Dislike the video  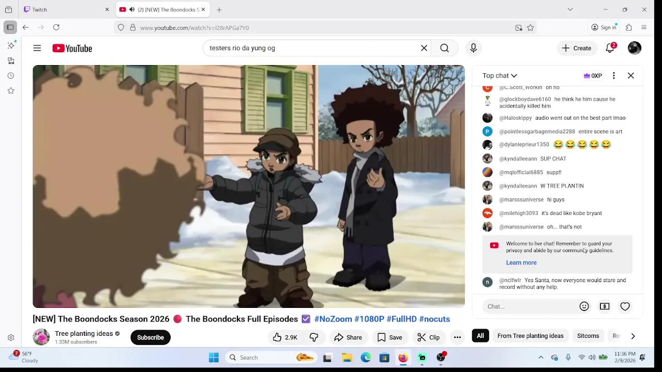click(x=314, y=337)
